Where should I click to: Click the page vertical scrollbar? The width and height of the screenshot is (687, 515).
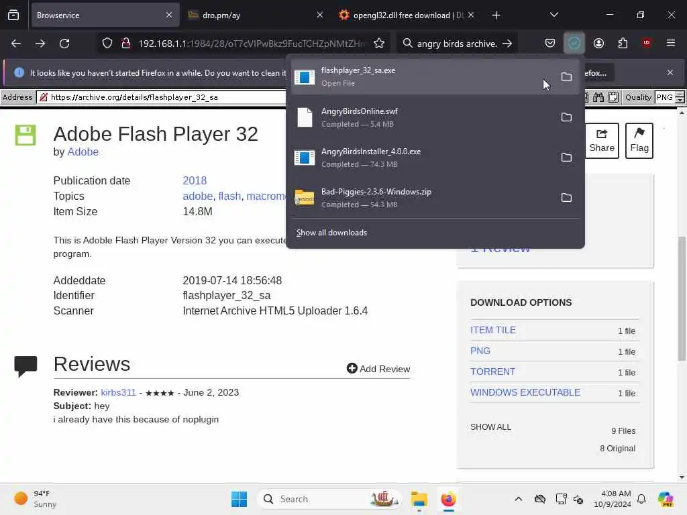point(682,298)
